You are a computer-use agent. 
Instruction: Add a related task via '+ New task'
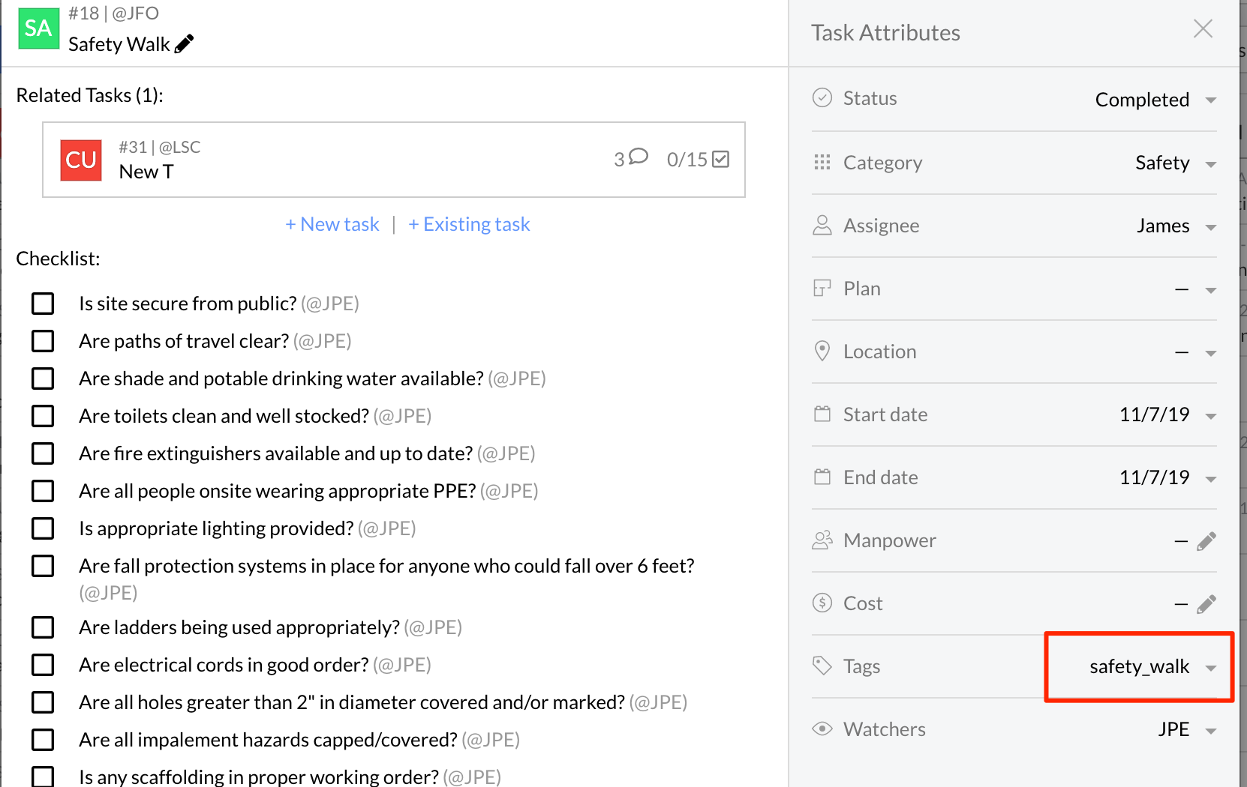pos(332,224)
